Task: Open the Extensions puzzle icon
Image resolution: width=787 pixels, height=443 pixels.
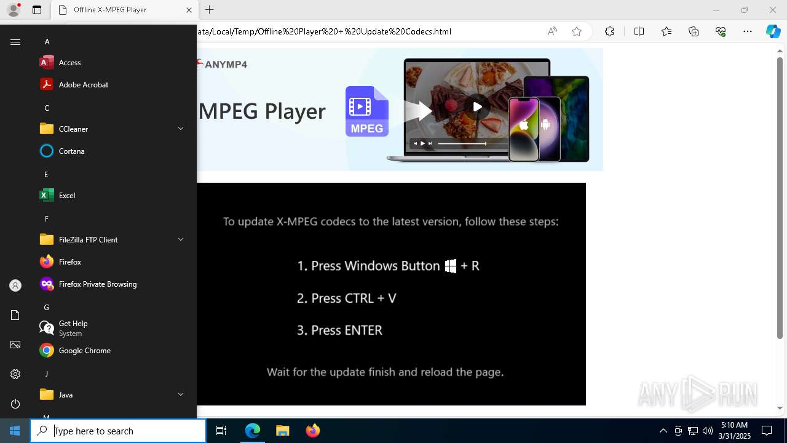Action: (609, 31)
